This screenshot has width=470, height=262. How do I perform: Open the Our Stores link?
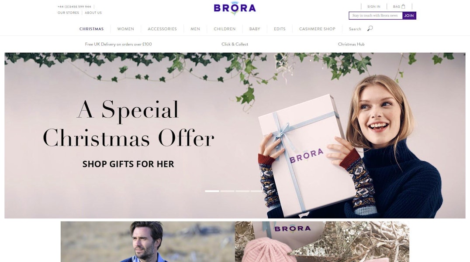68,13
